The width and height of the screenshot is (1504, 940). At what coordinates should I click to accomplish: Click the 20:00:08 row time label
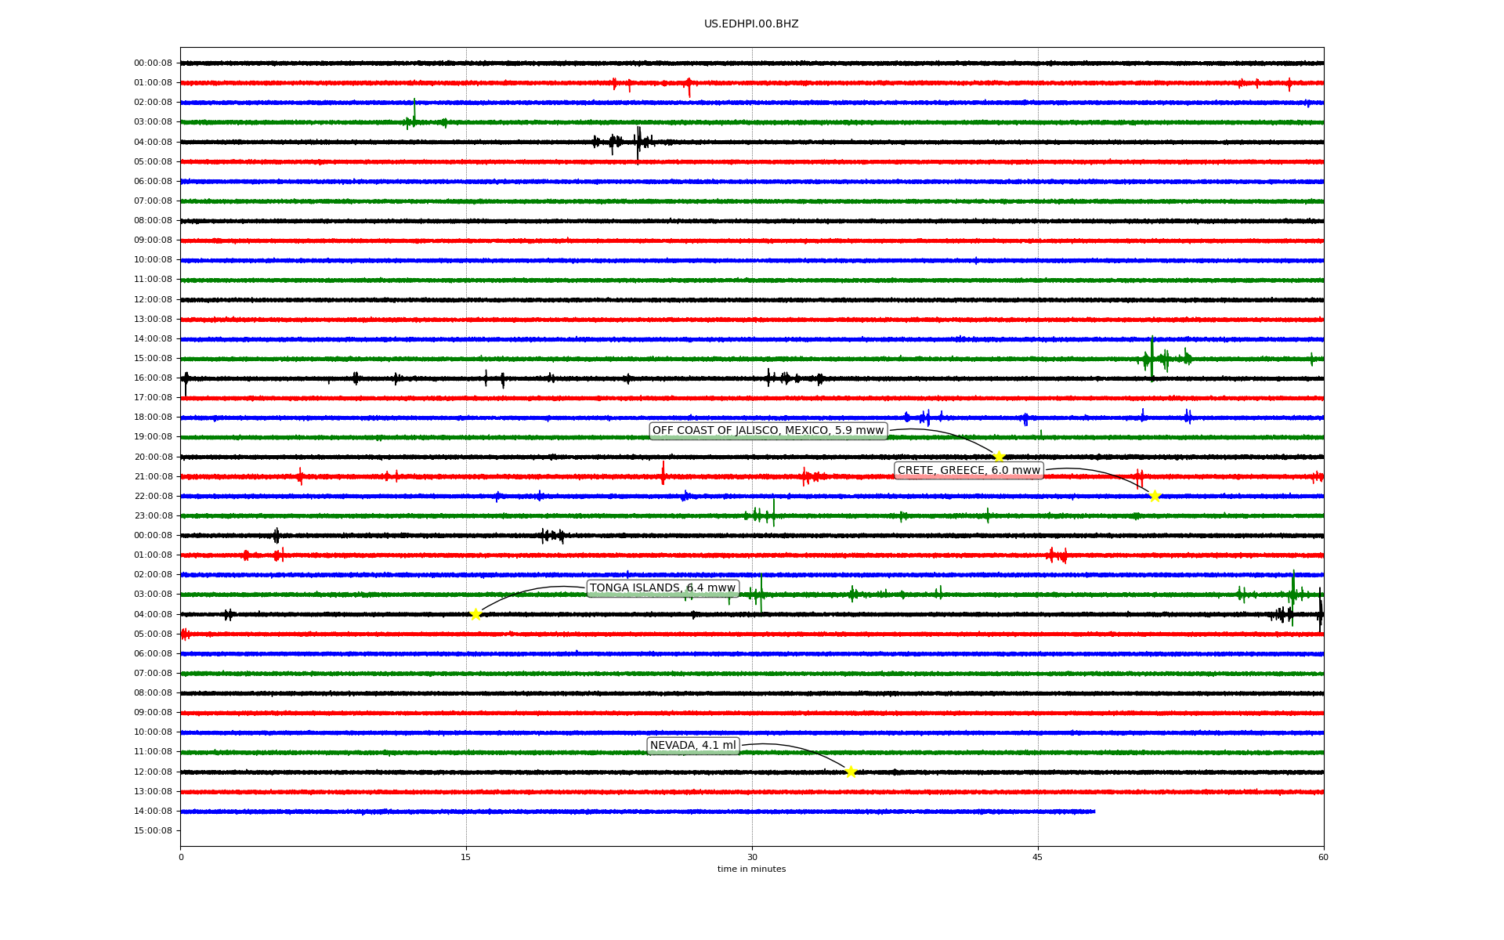[153, 457]
